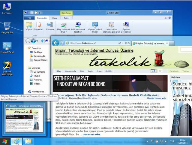The width and height of the screenshot is (192, 145).
Task: Close the IE browser tab
Action: 167,44
